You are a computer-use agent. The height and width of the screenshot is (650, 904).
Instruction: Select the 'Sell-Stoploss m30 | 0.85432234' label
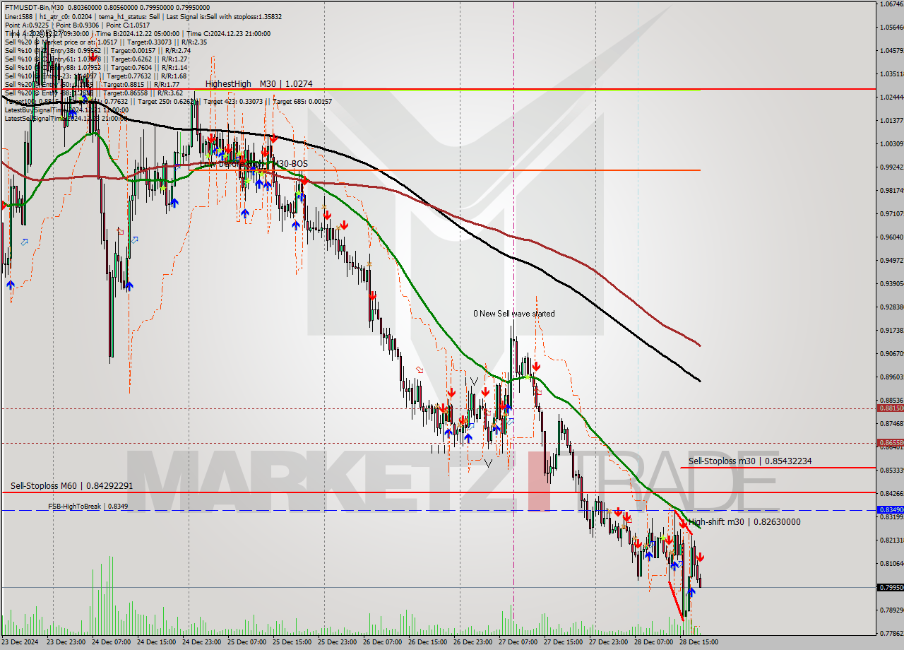[x=750, y=461]
